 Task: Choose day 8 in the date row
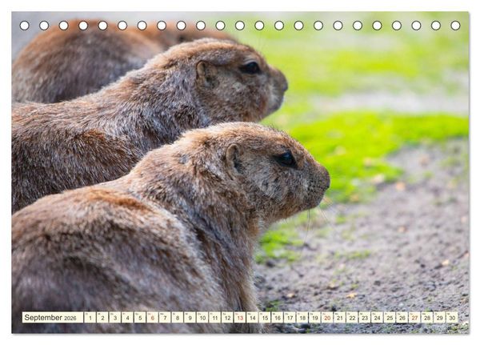178,318
